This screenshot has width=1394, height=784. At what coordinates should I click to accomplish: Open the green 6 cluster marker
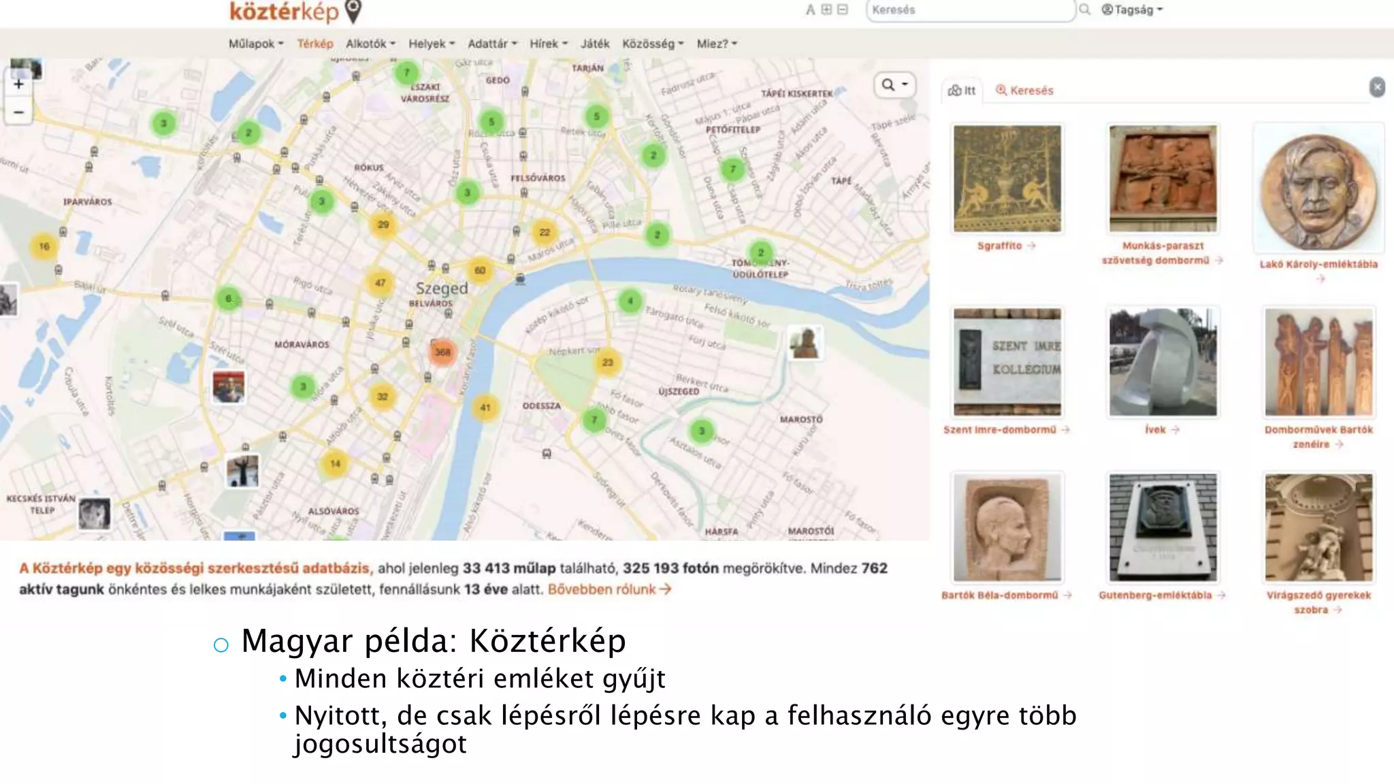click(229, 298)
